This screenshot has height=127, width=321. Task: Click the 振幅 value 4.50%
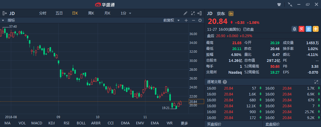point(236,55)
